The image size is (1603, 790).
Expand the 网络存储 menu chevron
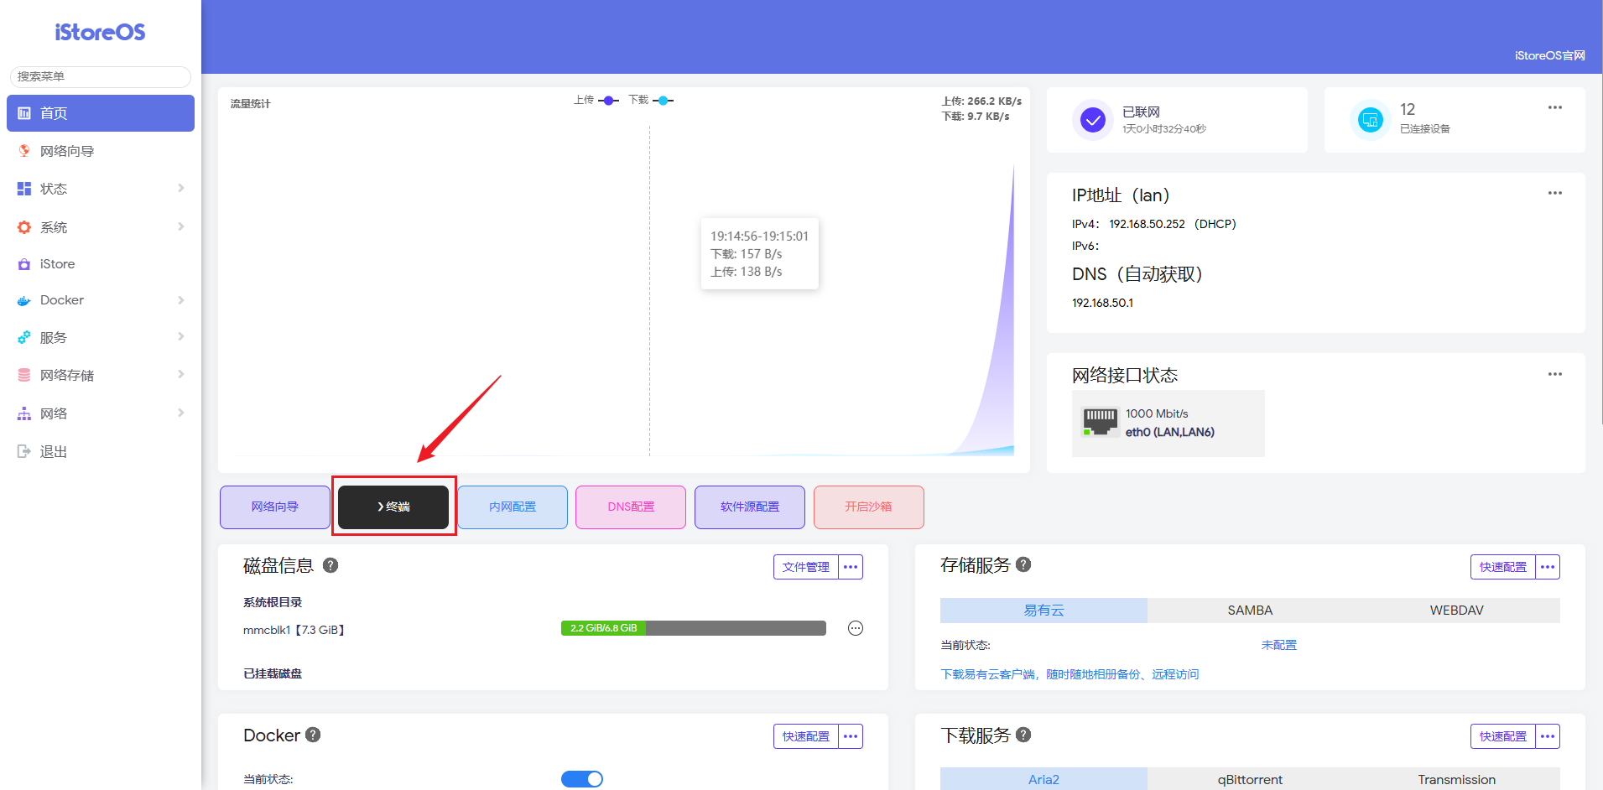pos(181,375)
